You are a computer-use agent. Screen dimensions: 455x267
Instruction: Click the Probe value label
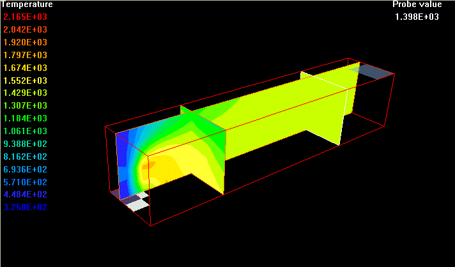pyautogui.click(x=417, y=4)
